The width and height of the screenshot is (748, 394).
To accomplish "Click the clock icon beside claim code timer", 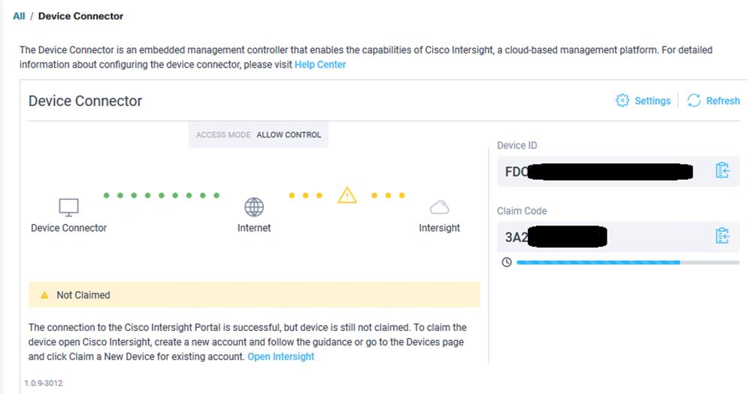I will [x=507, y=262].
